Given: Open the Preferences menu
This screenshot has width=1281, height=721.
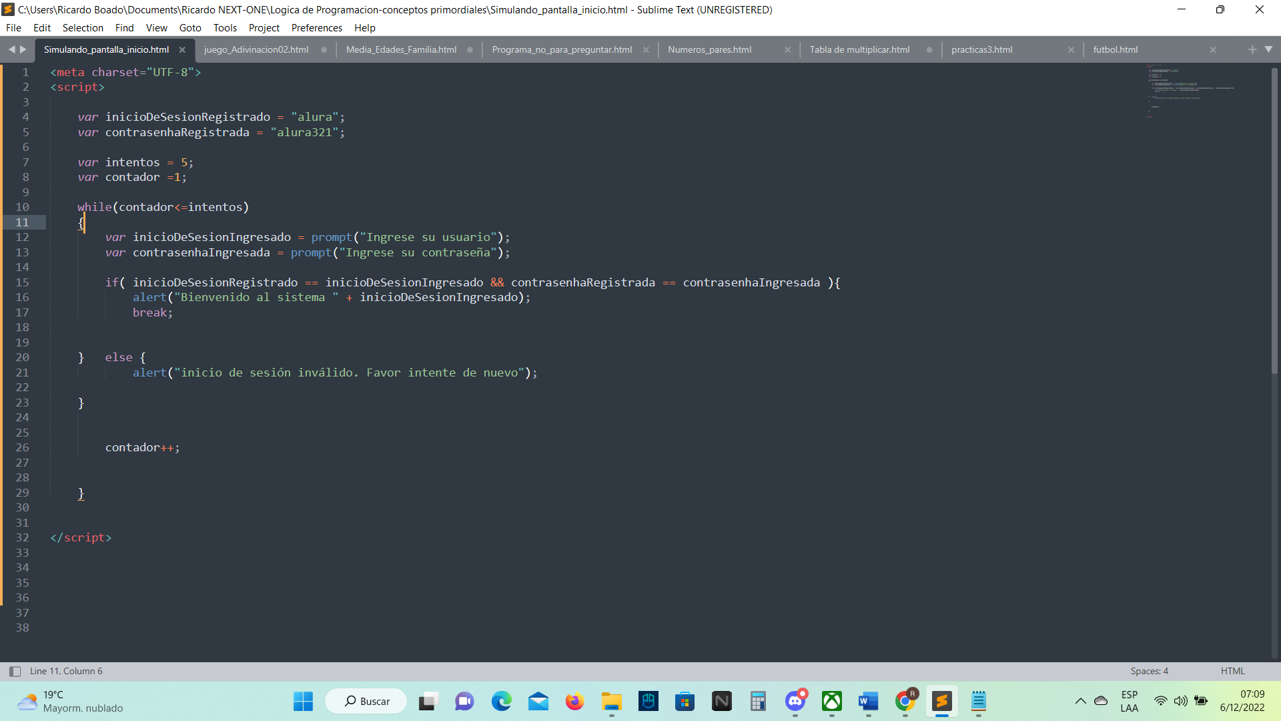Looking at the screenshot, I should pos(317,28).
